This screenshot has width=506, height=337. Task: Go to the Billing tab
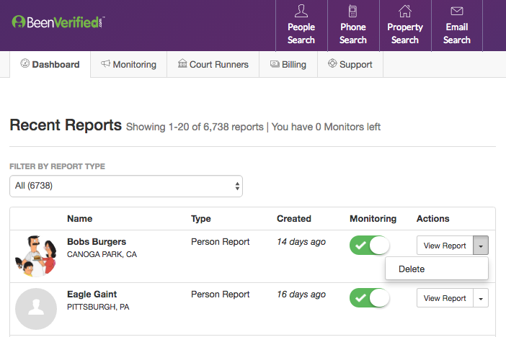pyautogui.click(x=288, y=64)
